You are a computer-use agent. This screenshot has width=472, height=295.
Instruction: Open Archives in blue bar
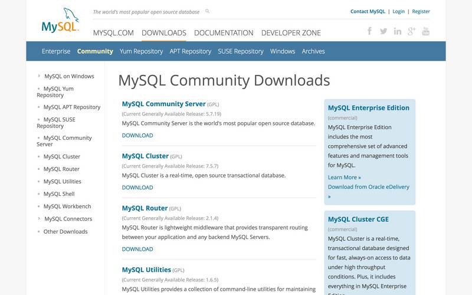313,51
